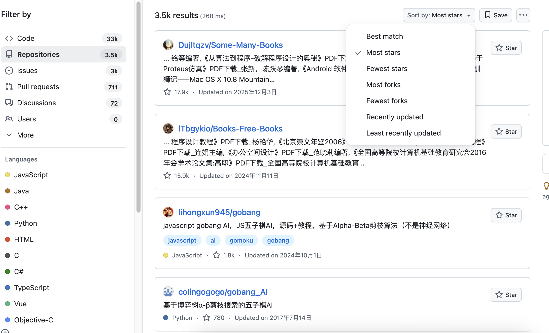The image size is (549, 333).
Task: Star the lihongxun945/gobang repository
Action: click(x=506, y=215)
